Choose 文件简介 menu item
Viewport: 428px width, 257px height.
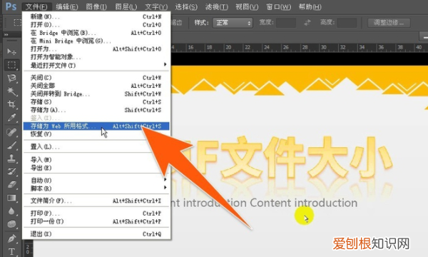tap(96, 201)
